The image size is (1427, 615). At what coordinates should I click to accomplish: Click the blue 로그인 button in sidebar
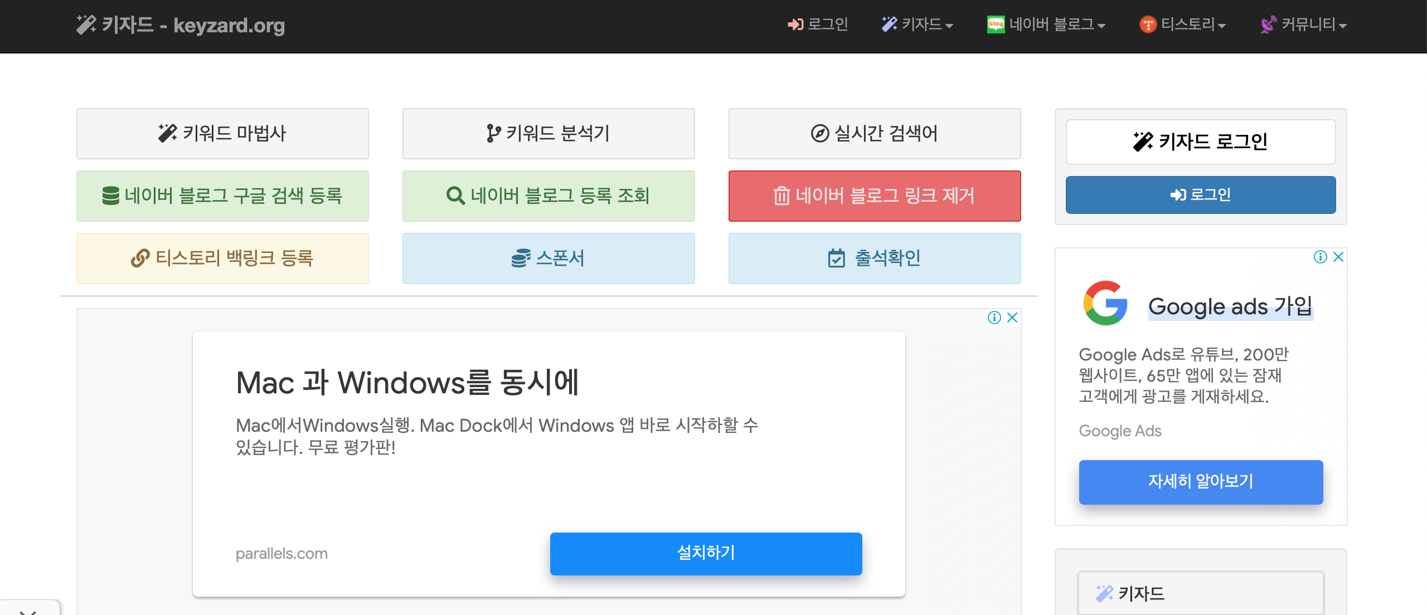coord(1201,195)
